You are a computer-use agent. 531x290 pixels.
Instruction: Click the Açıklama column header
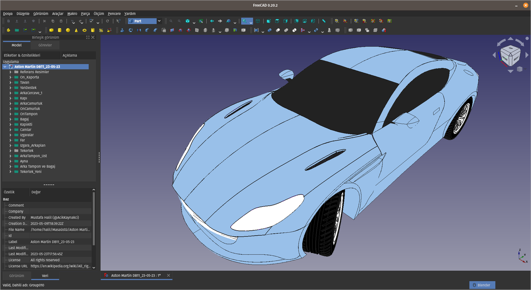tap(78, 55)
